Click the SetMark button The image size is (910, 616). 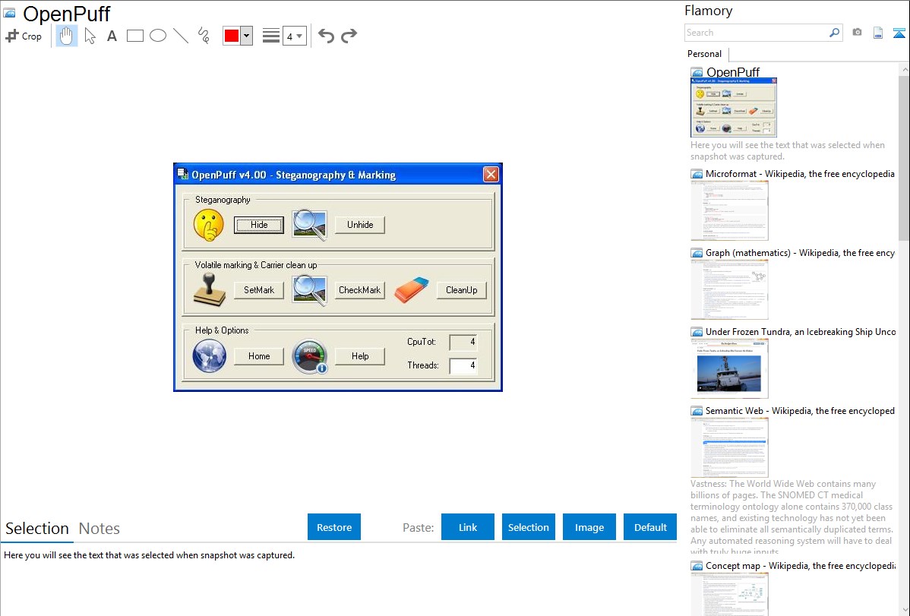[x=259, y=289]
